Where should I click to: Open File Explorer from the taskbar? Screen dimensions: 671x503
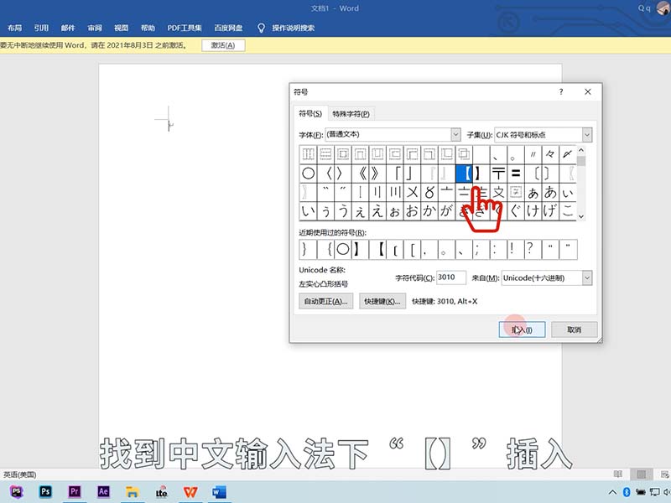pyautogui.click(x=133, y=492)
